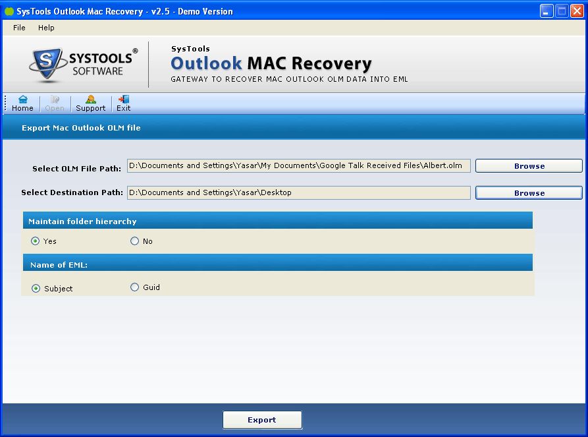Screen dimensions: 588x437
Task: Maximize the Outlook Mac Recovery window
Action: coord(562,11)
